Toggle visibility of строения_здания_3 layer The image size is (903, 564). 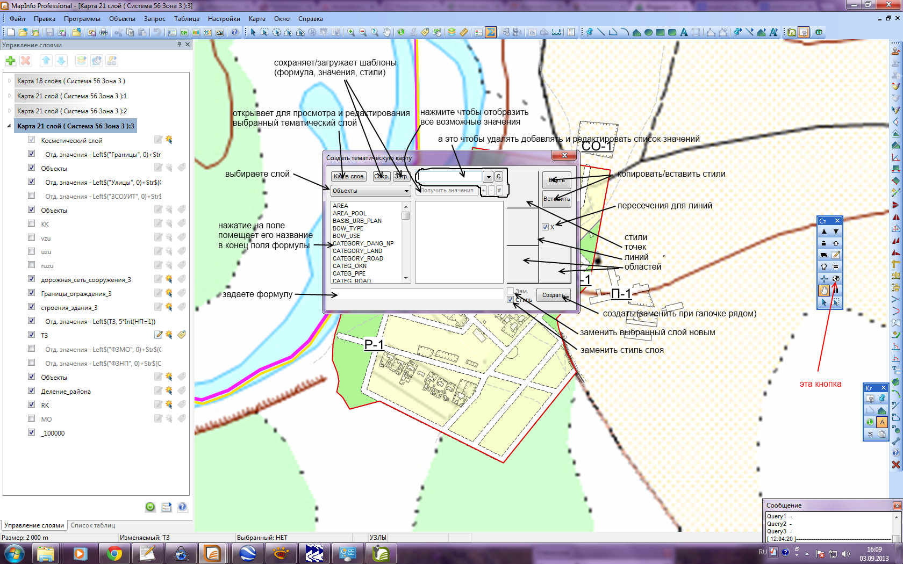point(31,307)
